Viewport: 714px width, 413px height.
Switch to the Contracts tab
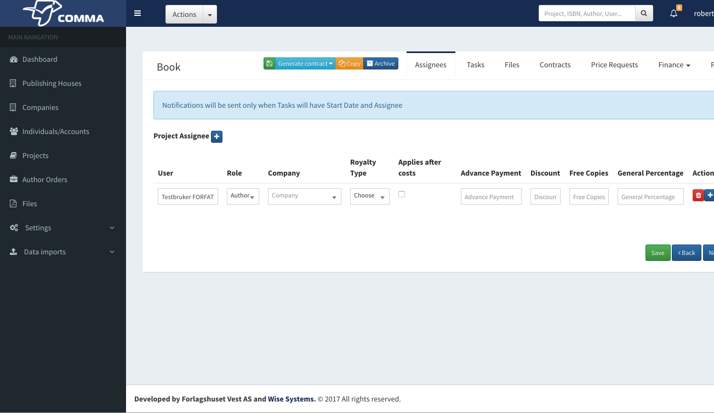click(555, 65)
